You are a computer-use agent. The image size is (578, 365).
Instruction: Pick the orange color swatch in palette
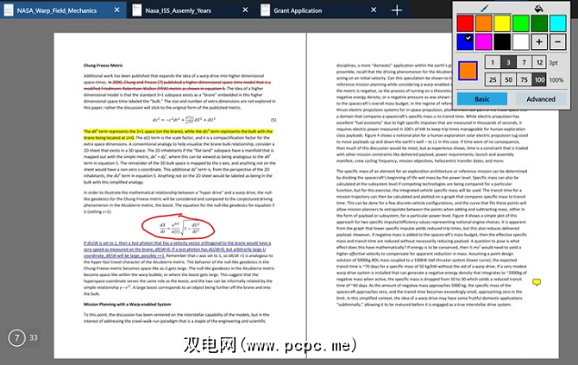pyautogui.click(x=484, y=23)
